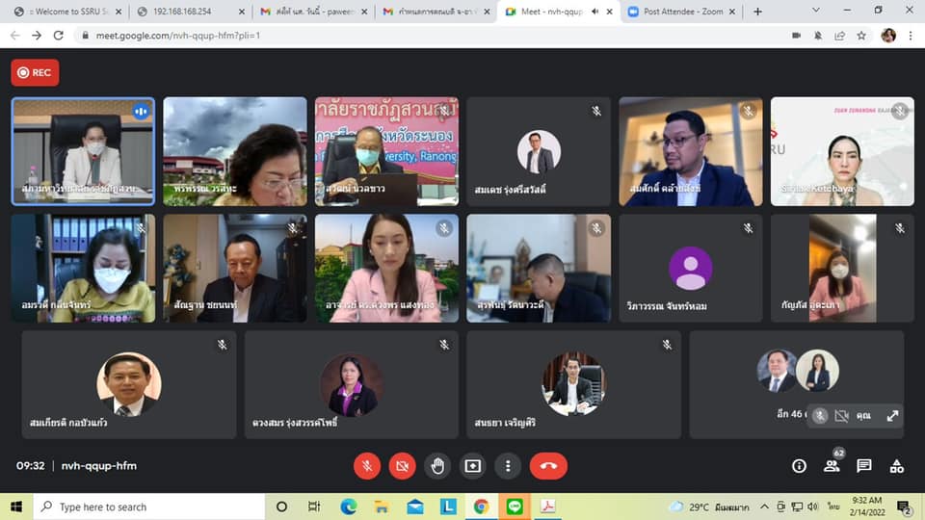Click the video tile of the center woman in pink
925x520 pixels.
click(388, 268)
